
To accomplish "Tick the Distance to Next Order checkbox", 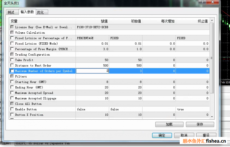I will click(12, 65).
